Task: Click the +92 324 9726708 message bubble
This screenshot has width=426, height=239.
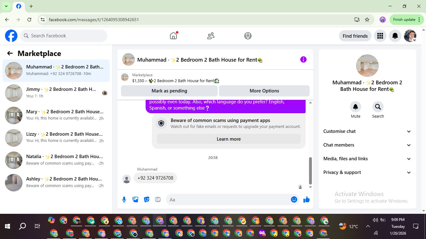Action: [155, 178]
